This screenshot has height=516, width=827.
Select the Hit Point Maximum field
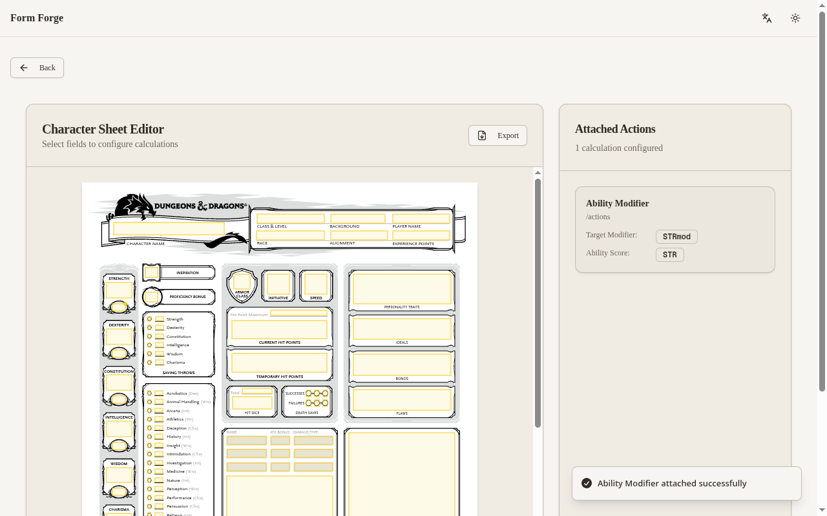pyautogui.click(x=298, y=313)
